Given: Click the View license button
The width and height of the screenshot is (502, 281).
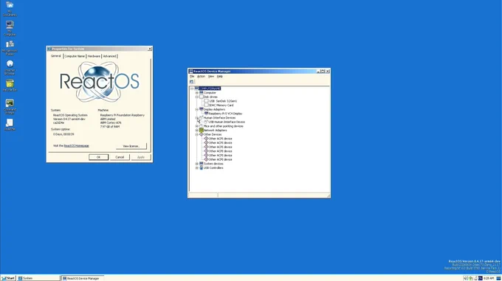Looking at the screenshot, I should 131,146.
